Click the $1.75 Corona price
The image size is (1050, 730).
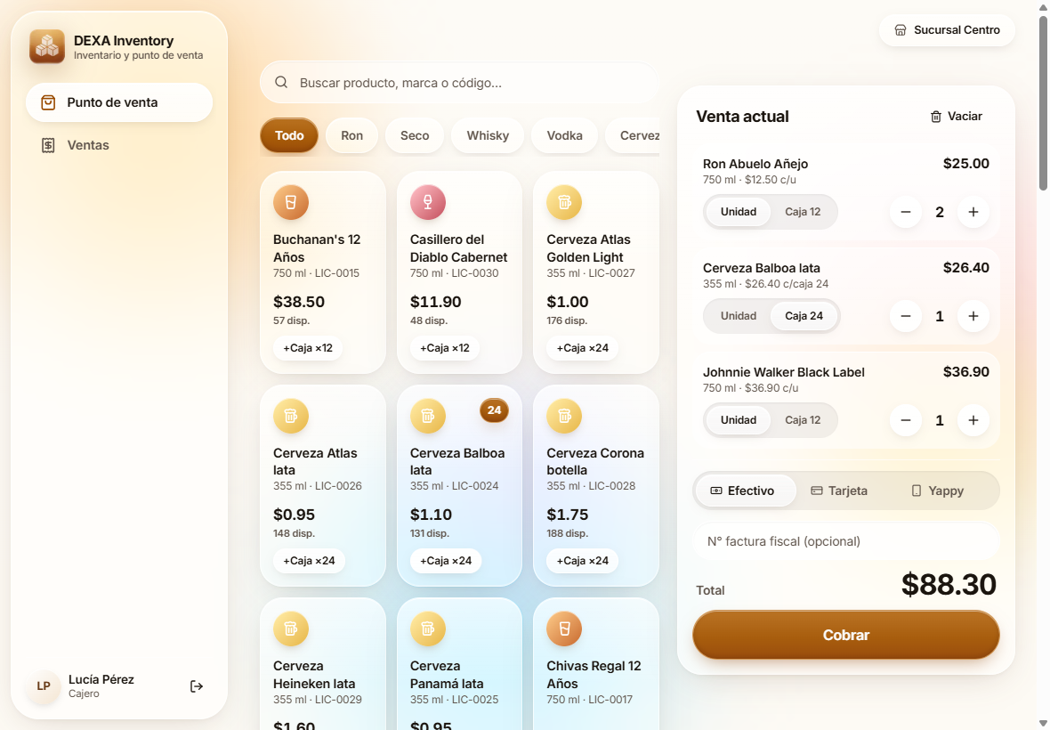(x=567, y=515)
